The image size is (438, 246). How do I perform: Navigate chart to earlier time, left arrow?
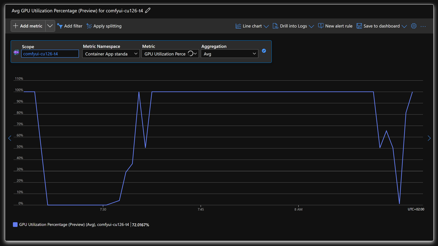point(10,138)
